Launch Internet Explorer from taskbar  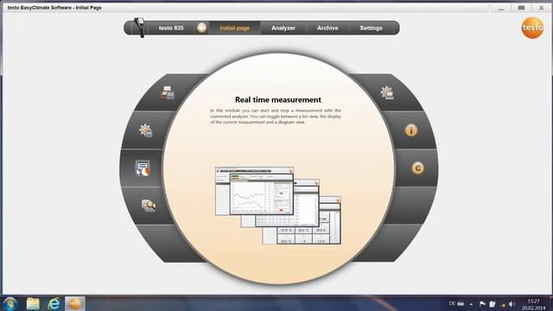tap(54, 303)
